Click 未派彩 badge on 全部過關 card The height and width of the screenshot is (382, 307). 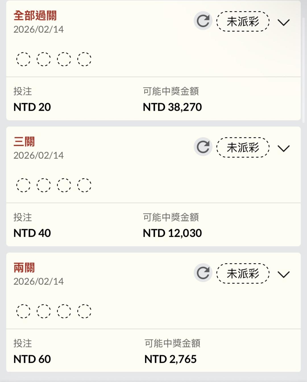243,21
